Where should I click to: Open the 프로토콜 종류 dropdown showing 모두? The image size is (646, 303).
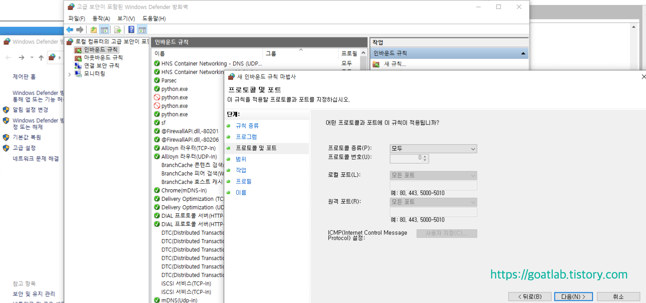(x=433, y=149)
